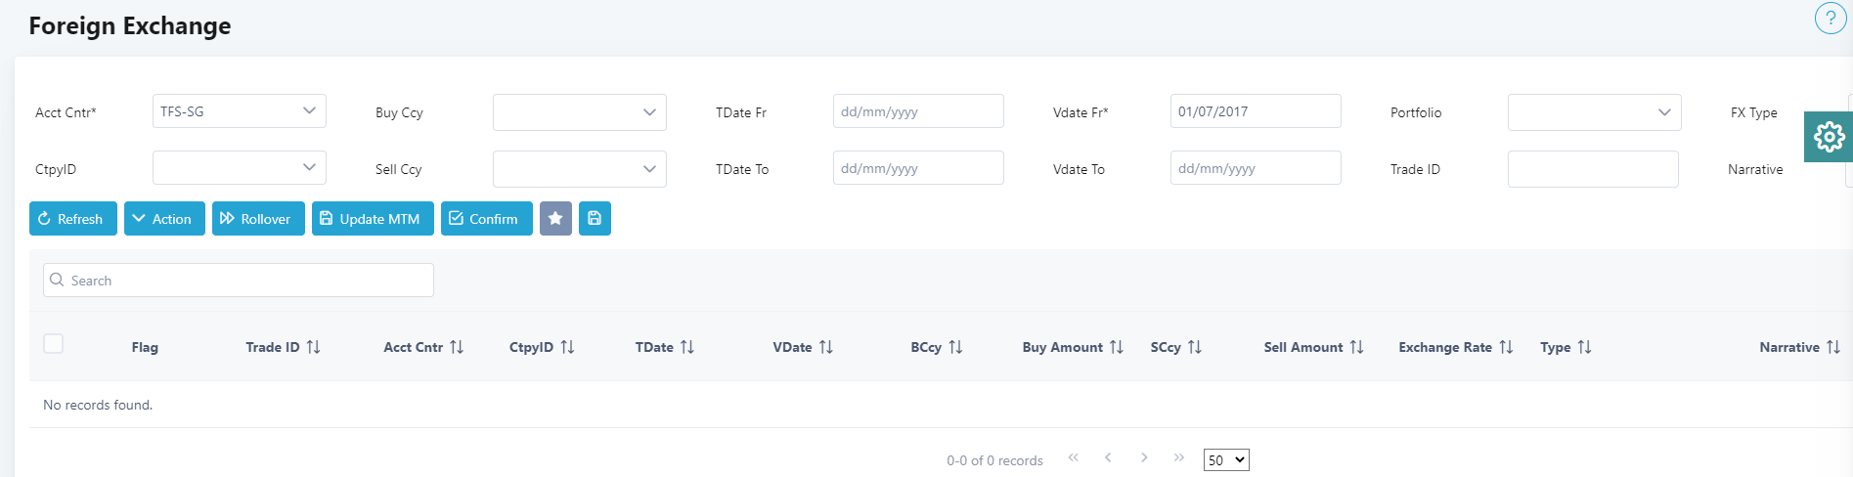Expand the Acct Cntr TFS-SG dropdown
The height and width of the screenshot is (477, 1853).
[240, 111]
